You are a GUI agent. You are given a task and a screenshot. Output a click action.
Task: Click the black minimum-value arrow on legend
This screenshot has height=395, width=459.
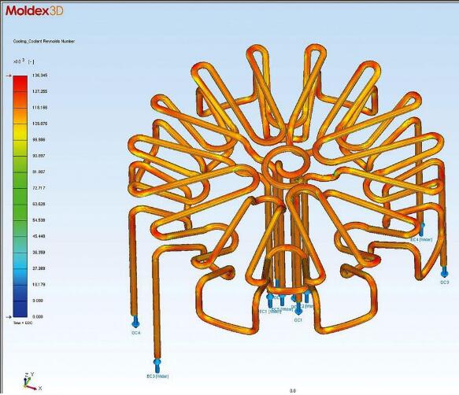click(x=9, y=316)
